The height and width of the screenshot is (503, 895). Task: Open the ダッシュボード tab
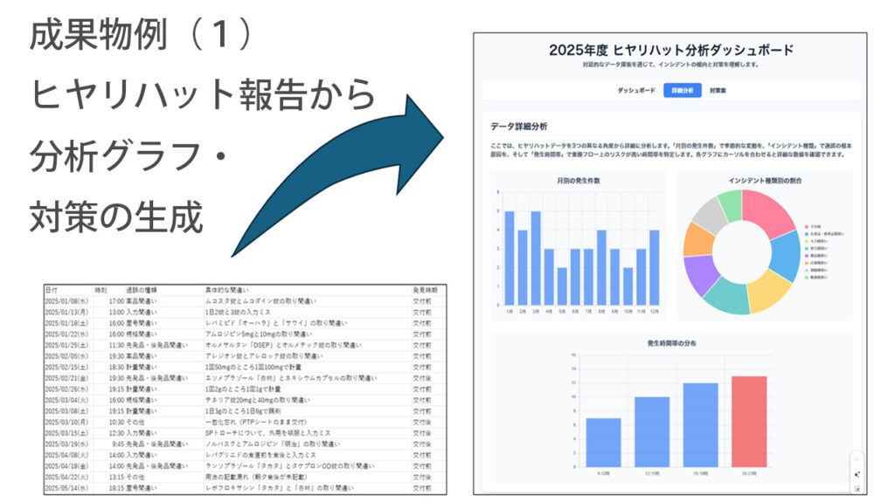[x=635, y=90]
